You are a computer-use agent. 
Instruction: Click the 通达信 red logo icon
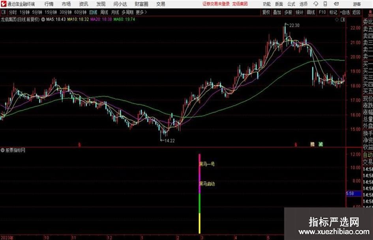click(x=4, y=4)
